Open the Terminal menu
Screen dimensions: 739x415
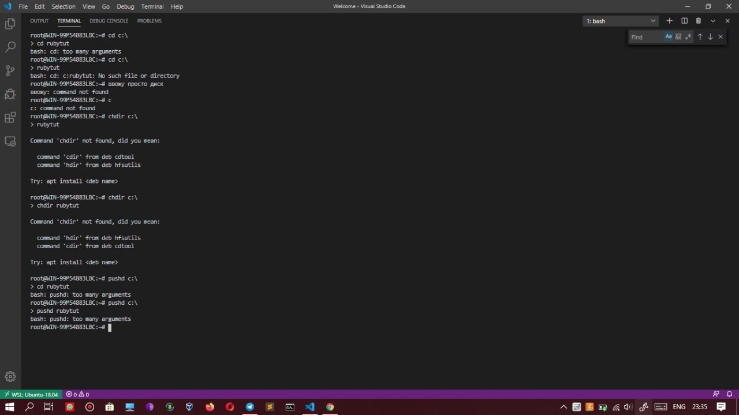pos(152,6)
